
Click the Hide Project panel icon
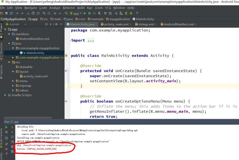tap(61, 24)
